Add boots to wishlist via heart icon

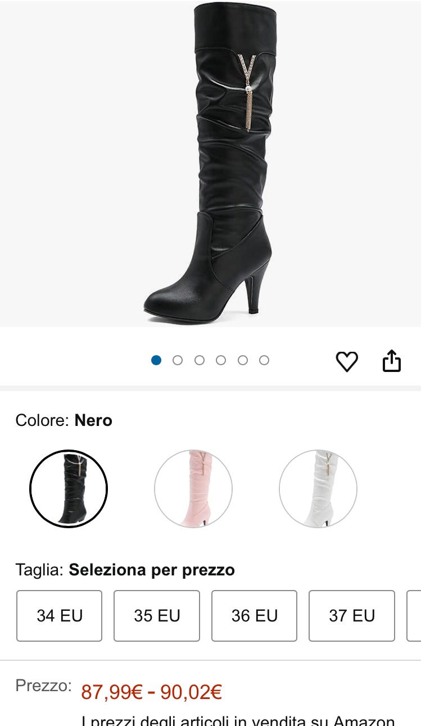tap(347, 361)
